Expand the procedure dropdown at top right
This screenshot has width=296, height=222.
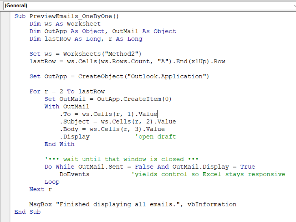(293, 5)
